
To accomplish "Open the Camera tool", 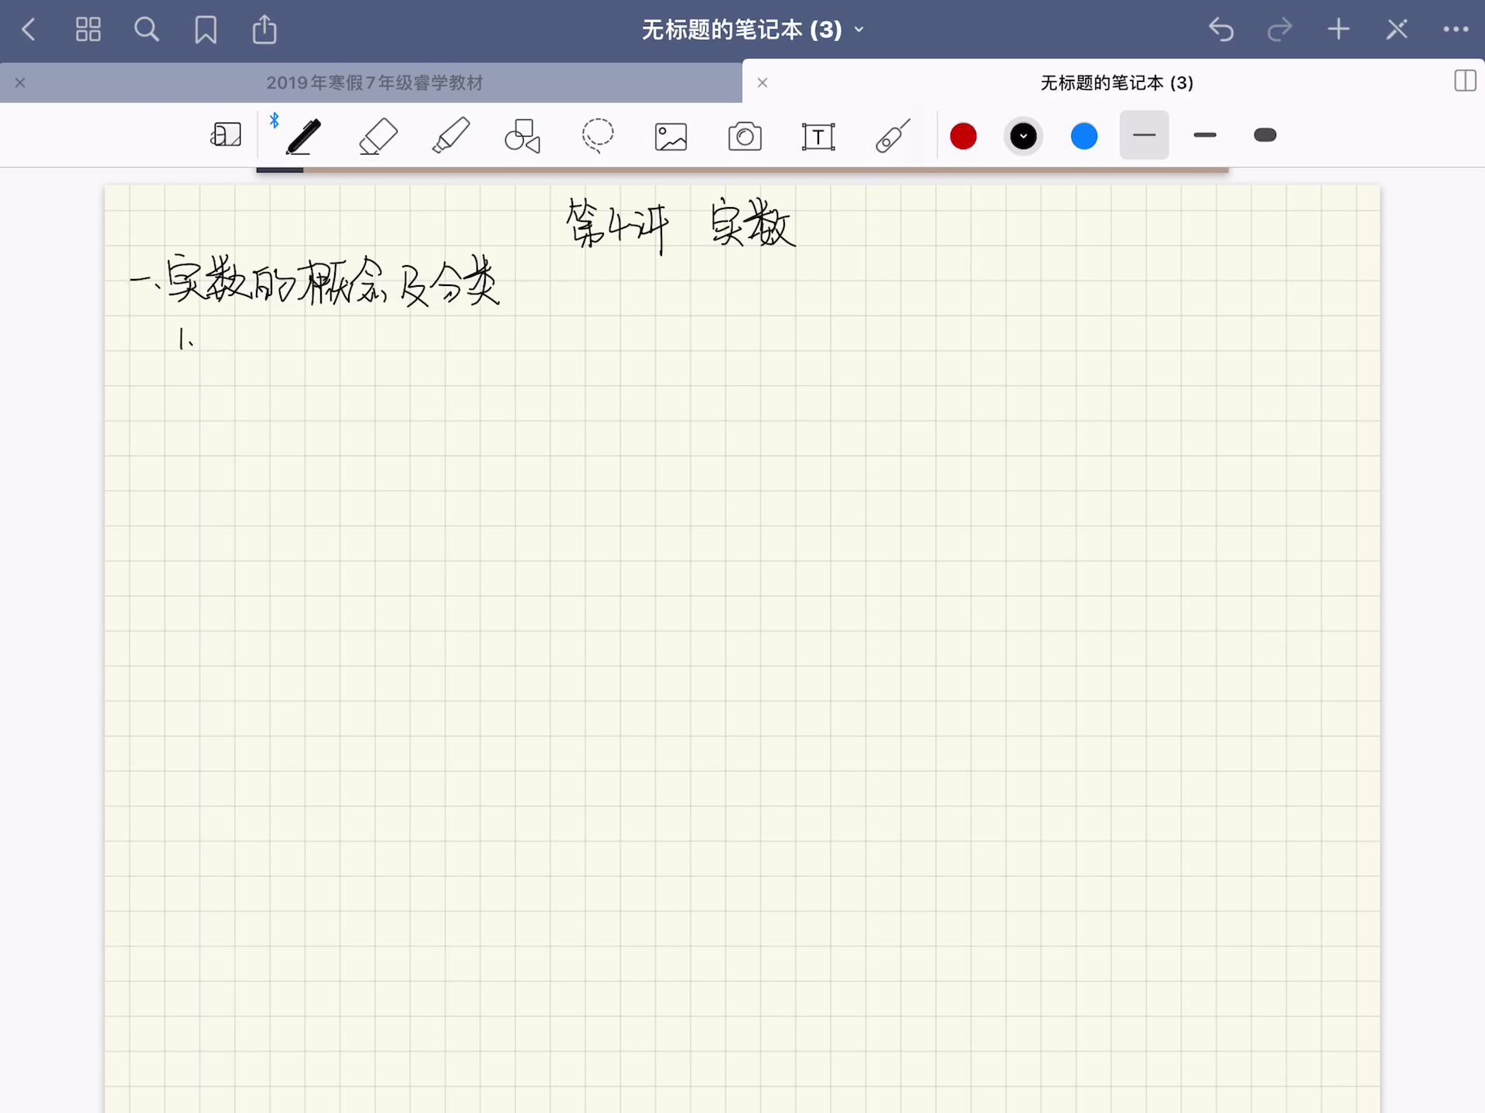I will pos(745,137).
